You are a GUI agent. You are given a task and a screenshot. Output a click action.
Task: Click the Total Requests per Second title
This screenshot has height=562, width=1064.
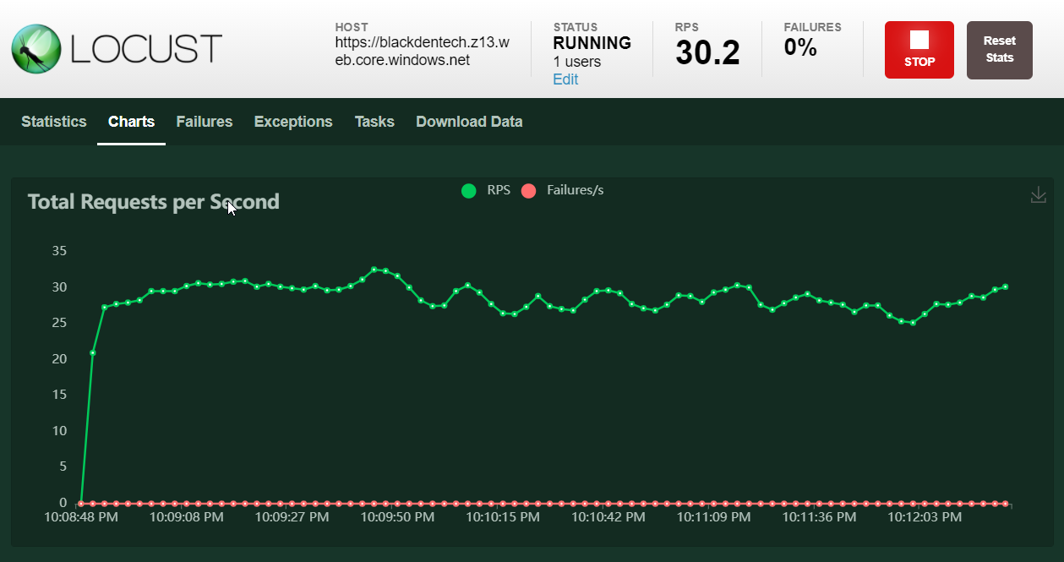tap(153, 202)
